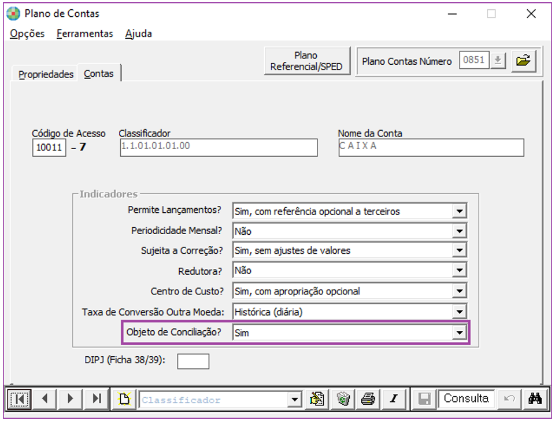Viewport: 555px width, 421px height.
Task: Open the Ferramentas menu
Action: click(84, 34)
